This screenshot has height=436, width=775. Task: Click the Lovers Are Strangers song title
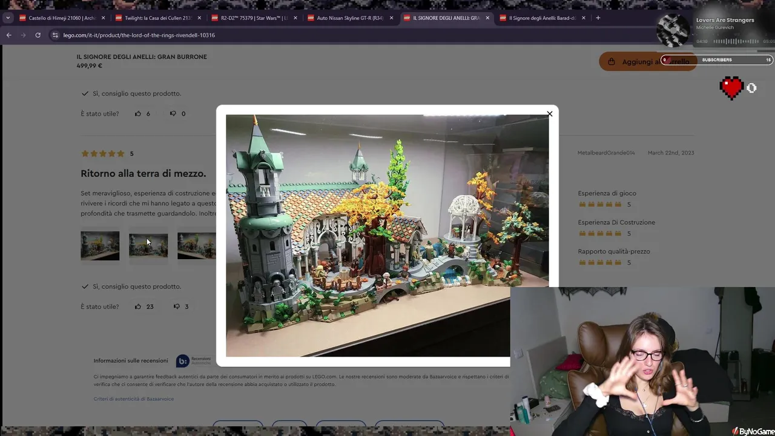coord(725,20)
